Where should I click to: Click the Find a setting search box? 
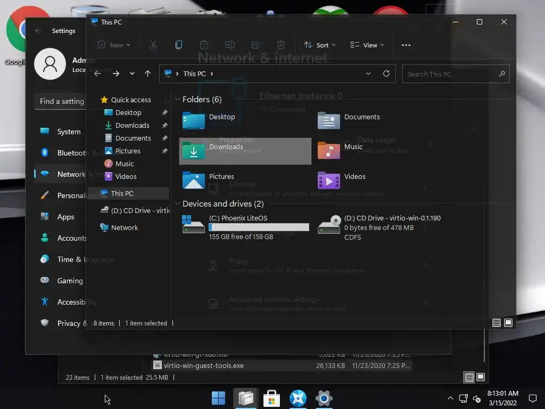point(60,101)
